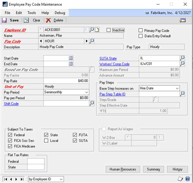The image size is (193, 183).
Task: Click the Shift Code input field
Action: click(66, 104)
